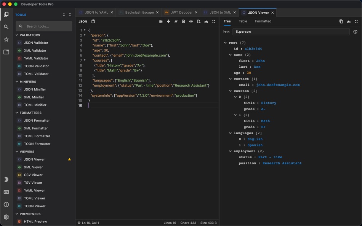Open settings with the gear icon
362x226 pixels.
[x=6, y=217]
